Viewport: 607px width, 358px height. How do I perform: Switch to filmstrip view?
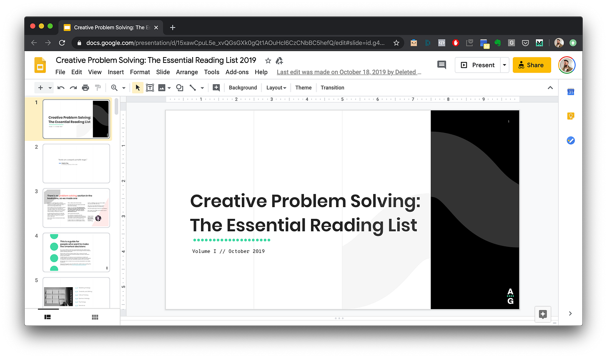click(x=48, y=317)
